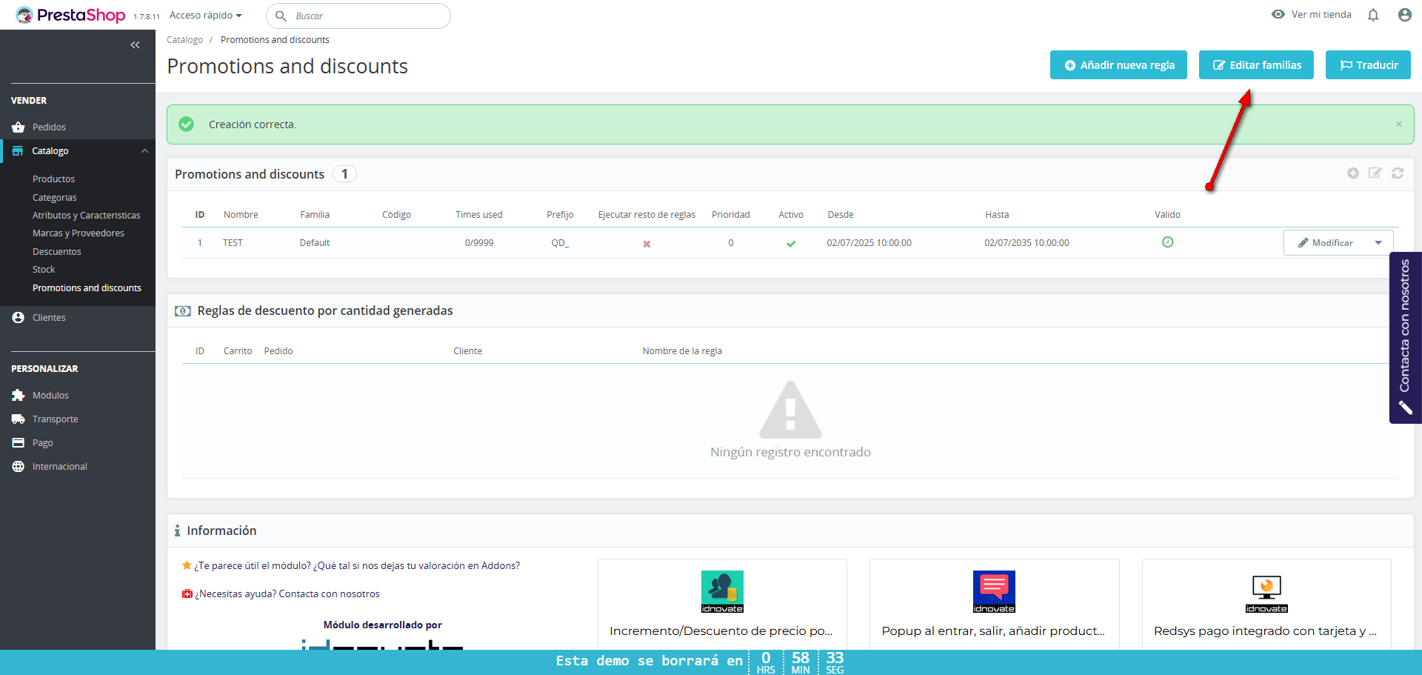
Task: Click the Clientes person icon
Action: point(19,317)
